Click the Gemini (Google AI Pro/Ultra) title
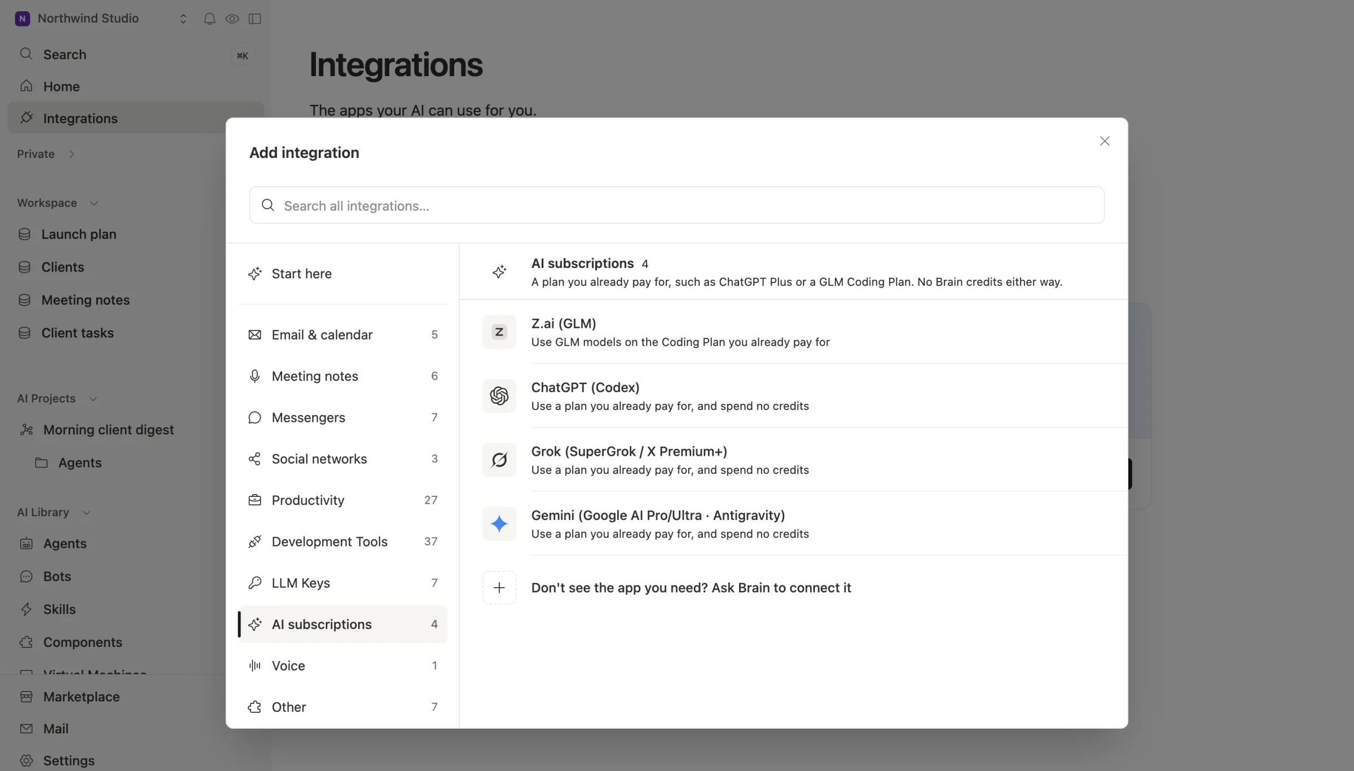This screenshot has width=1354, height=771. point(658,515)
